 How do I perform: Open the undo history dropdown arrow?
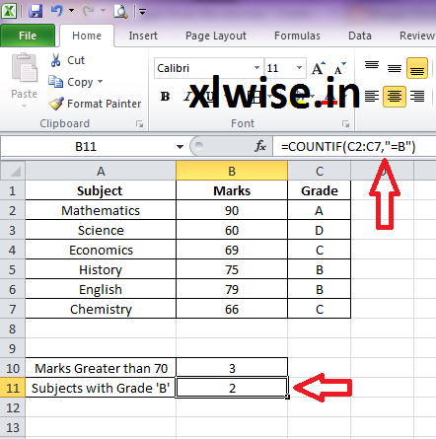71,11
